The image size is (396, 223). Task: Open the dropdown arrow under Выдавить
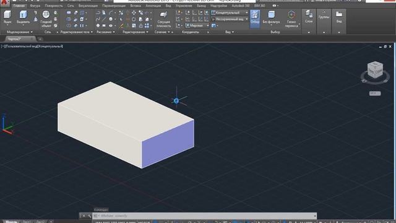point(23,25)
